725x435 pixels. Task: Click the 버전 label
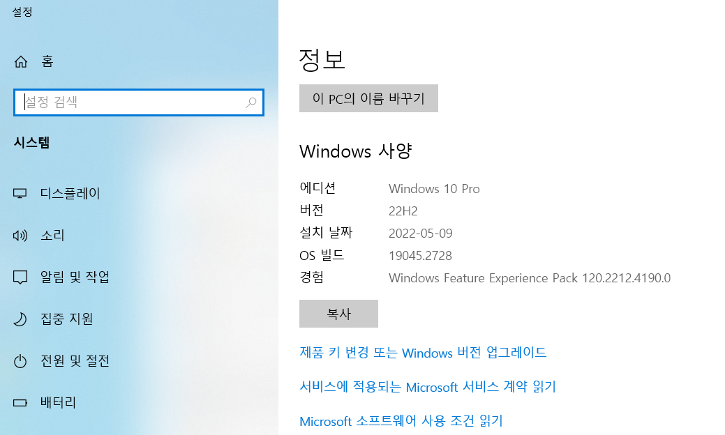312,211
